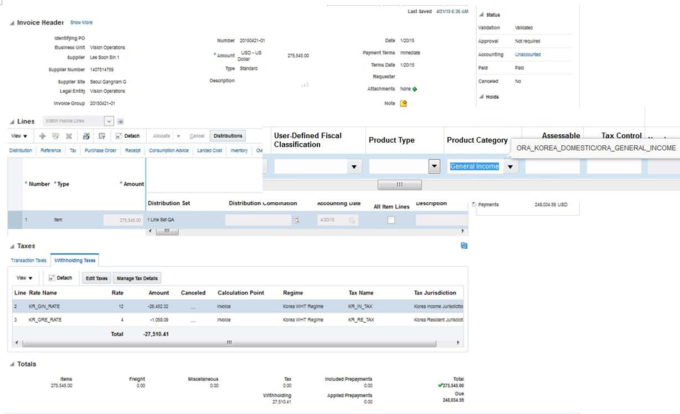The height and width of the screenshot is (414, 680).
Task: Open the Product Type dropdown
Action: 434,166
